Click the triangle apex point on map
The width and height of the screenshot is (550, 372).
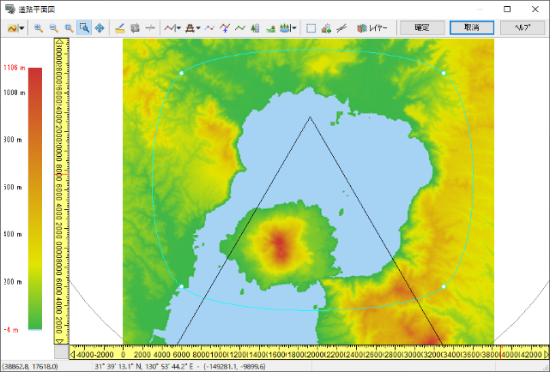click(310, 117)
